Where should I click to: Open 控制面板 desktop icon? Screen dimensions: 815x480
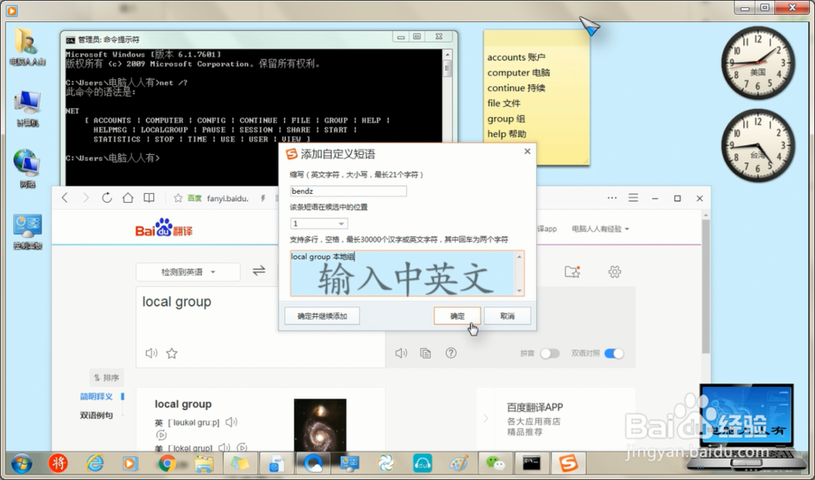pyautogui.click(x=28, y=231)
